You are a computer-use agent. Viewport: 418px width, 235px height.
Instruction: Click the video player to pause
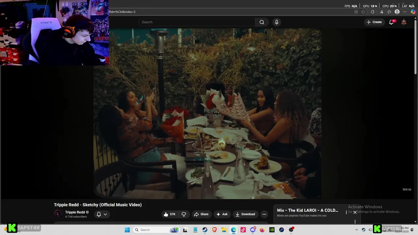[x=208, y=114]
